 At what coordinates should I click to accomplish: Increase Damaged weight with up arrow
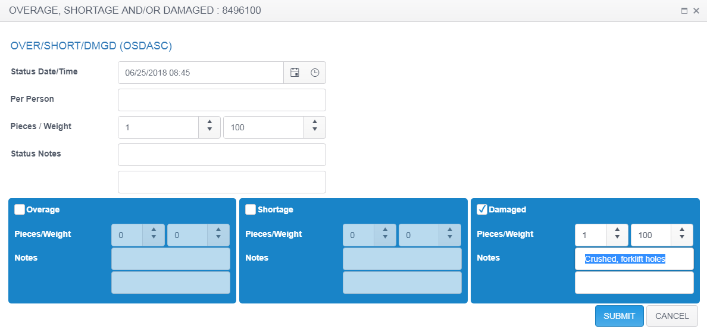tap(682, 230)
